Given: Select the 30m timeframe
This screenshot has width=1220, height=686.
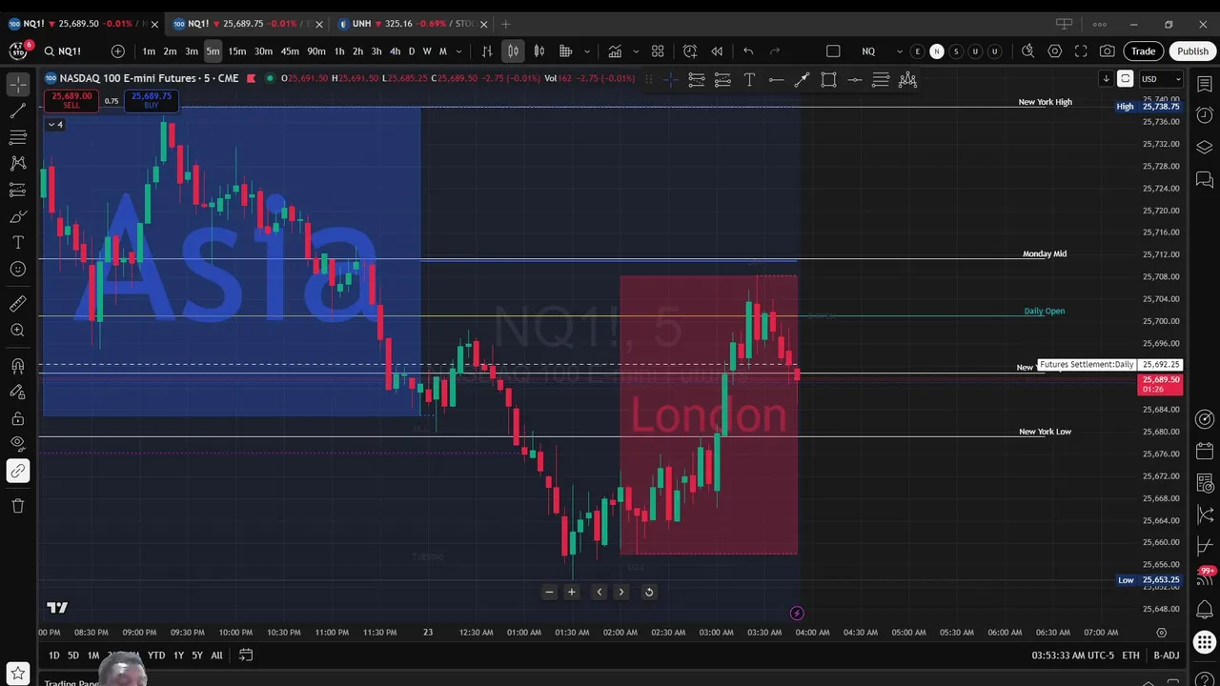Looking at the screenshot, I should click(x=263, y=51).
